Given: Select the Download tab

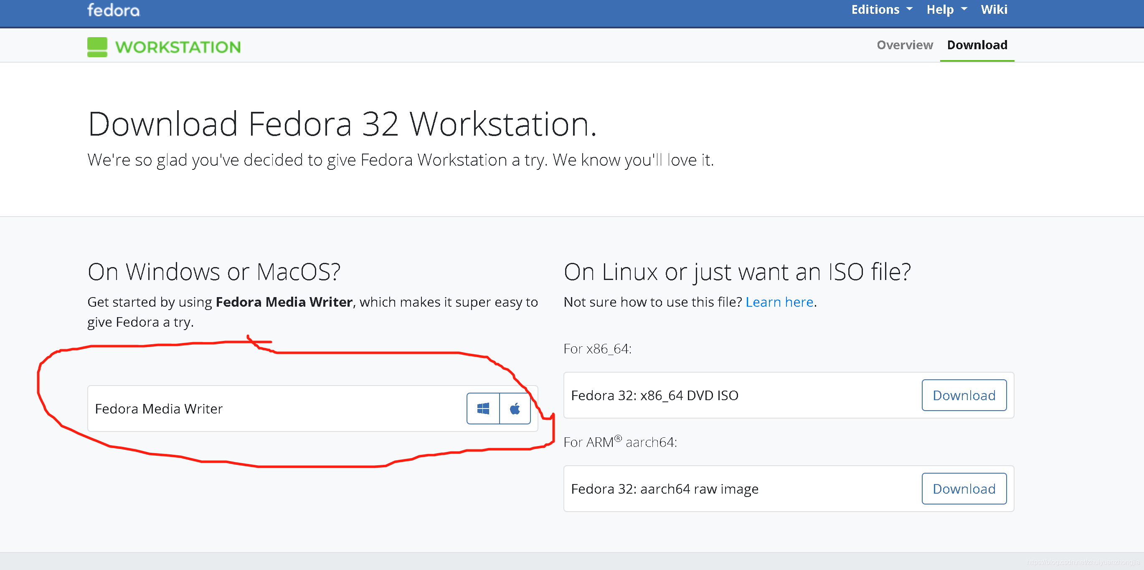Looking at the screenshot, I should click(x=977, y=45).
